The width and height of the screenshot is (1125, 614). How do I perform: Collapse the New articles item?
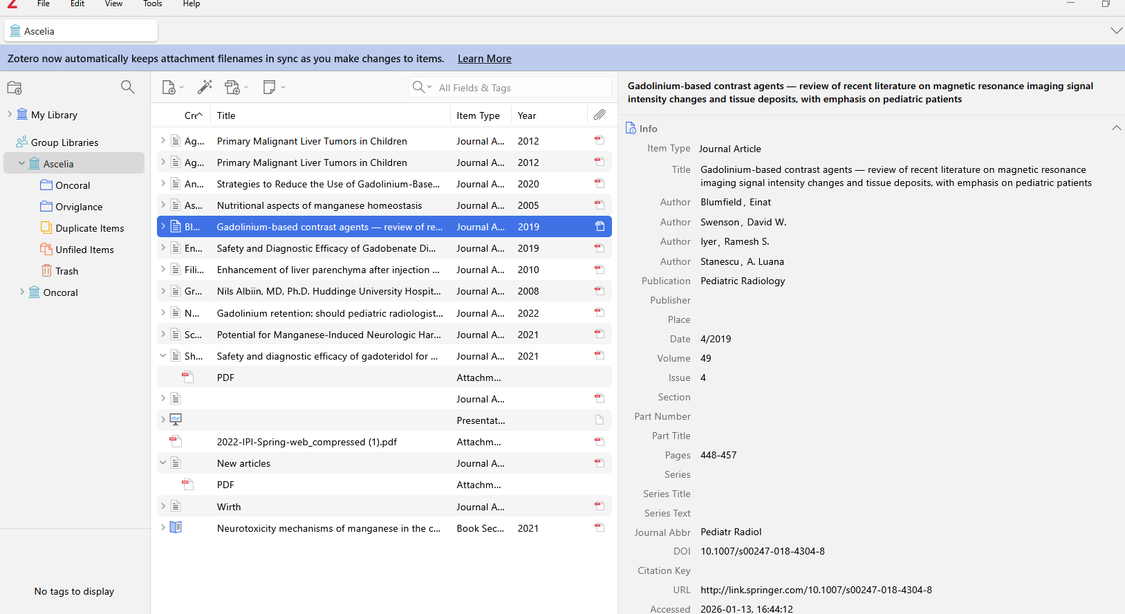click(x=163, y=463)
